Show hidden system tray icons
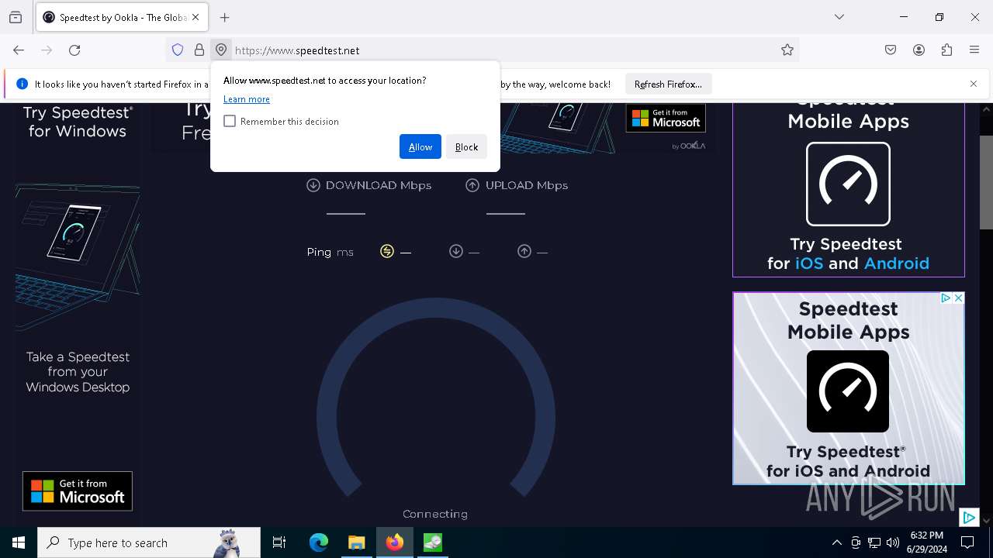 click(x=836, y=542)
